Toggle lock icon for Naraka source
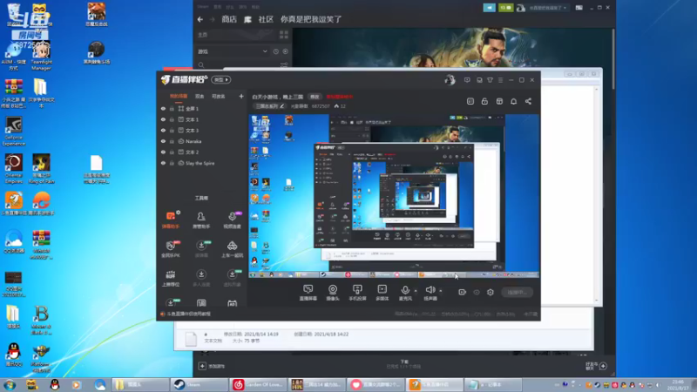 172,141
